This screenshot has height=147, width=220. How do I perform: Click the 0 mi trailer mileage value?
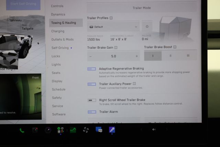(145, 39)
